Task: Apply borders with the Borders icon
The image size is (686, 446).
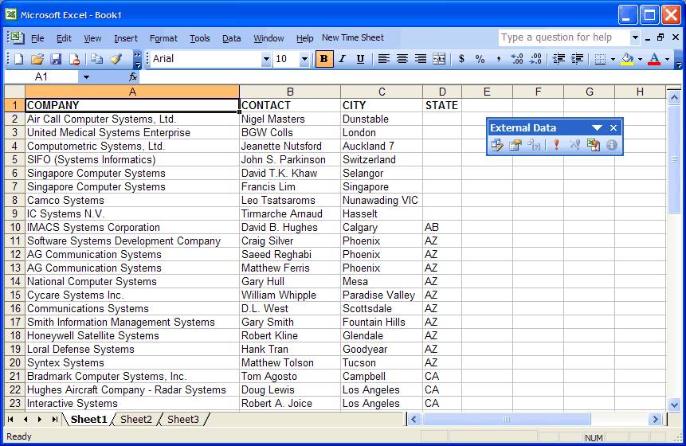Action: (x=600, y=59)
